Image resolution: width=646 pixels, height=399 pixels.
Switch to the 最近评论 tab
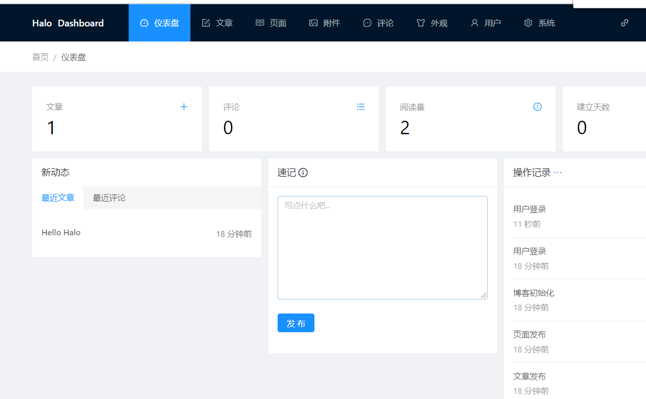[109, 198]
